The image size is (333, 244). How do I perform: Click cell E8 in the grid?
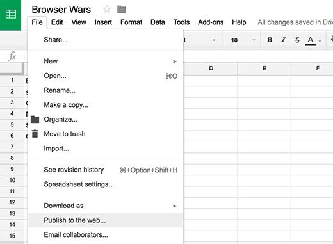264,158
